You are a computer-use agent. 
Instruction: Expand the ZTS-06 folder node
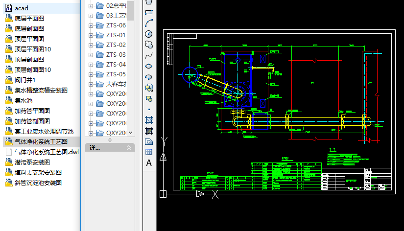point(91,25)
